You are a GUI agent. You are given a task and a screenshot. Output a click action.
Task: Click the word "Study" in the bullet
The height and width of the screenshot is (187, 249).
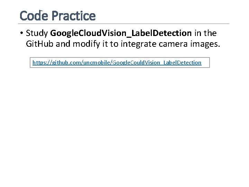click(x=37, y=33)
